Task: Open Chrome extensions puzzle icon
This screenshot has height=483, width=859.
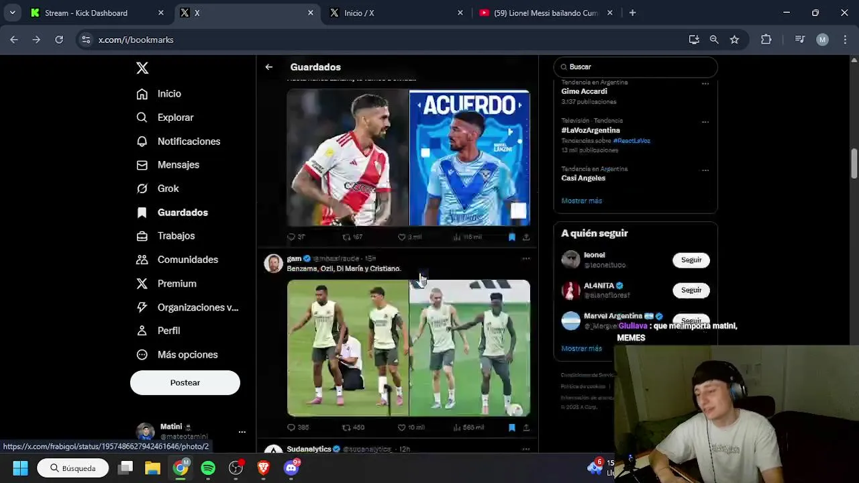Action: coord(766,40)
